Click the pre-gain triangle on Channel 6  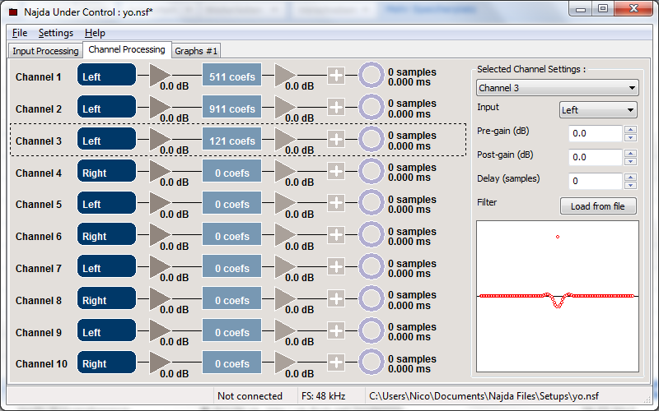click(x=160, y=235)
